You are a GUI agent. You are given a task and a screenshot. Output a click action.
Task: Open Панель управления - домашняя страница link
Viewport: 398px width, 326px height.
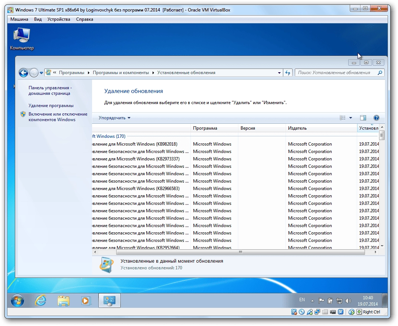(x=50, y=90)
